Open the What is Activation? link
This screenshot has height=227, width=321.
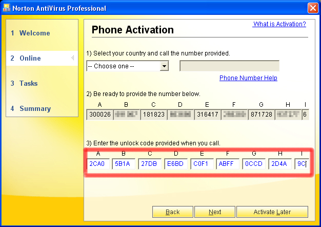279,24
